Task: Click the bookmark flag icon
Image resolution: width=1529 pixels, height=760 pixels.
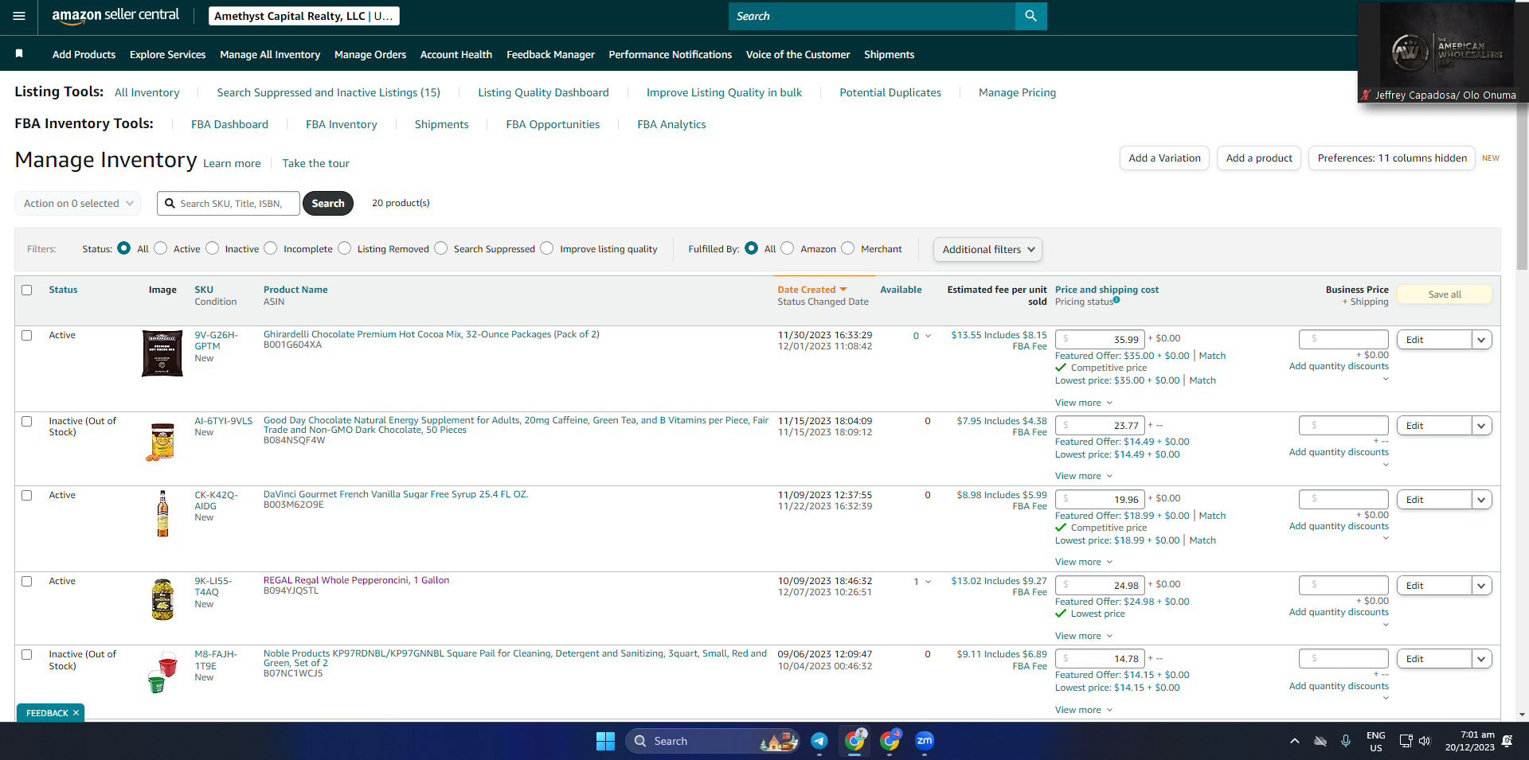Action: point(19,53)
